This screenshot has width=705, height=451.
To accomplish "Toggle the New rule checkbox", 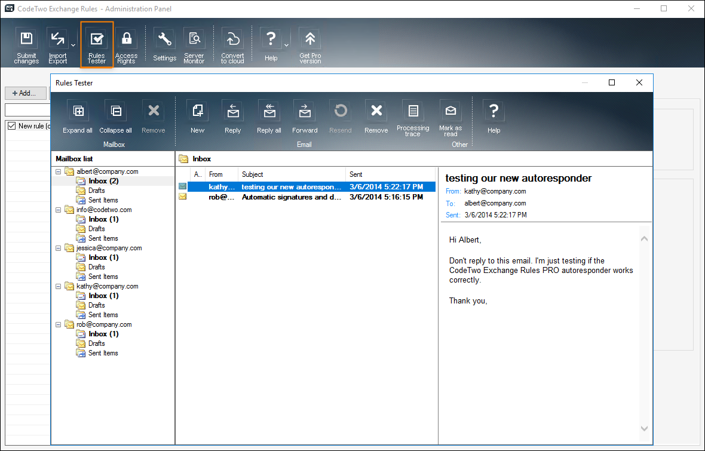I will click(12, 126).
